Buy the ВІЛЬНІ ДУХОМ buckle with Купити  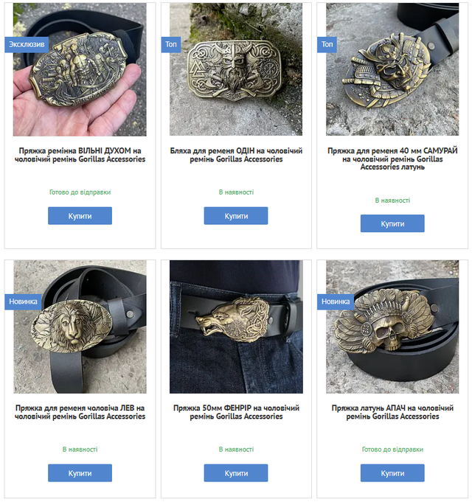point(80,216)
